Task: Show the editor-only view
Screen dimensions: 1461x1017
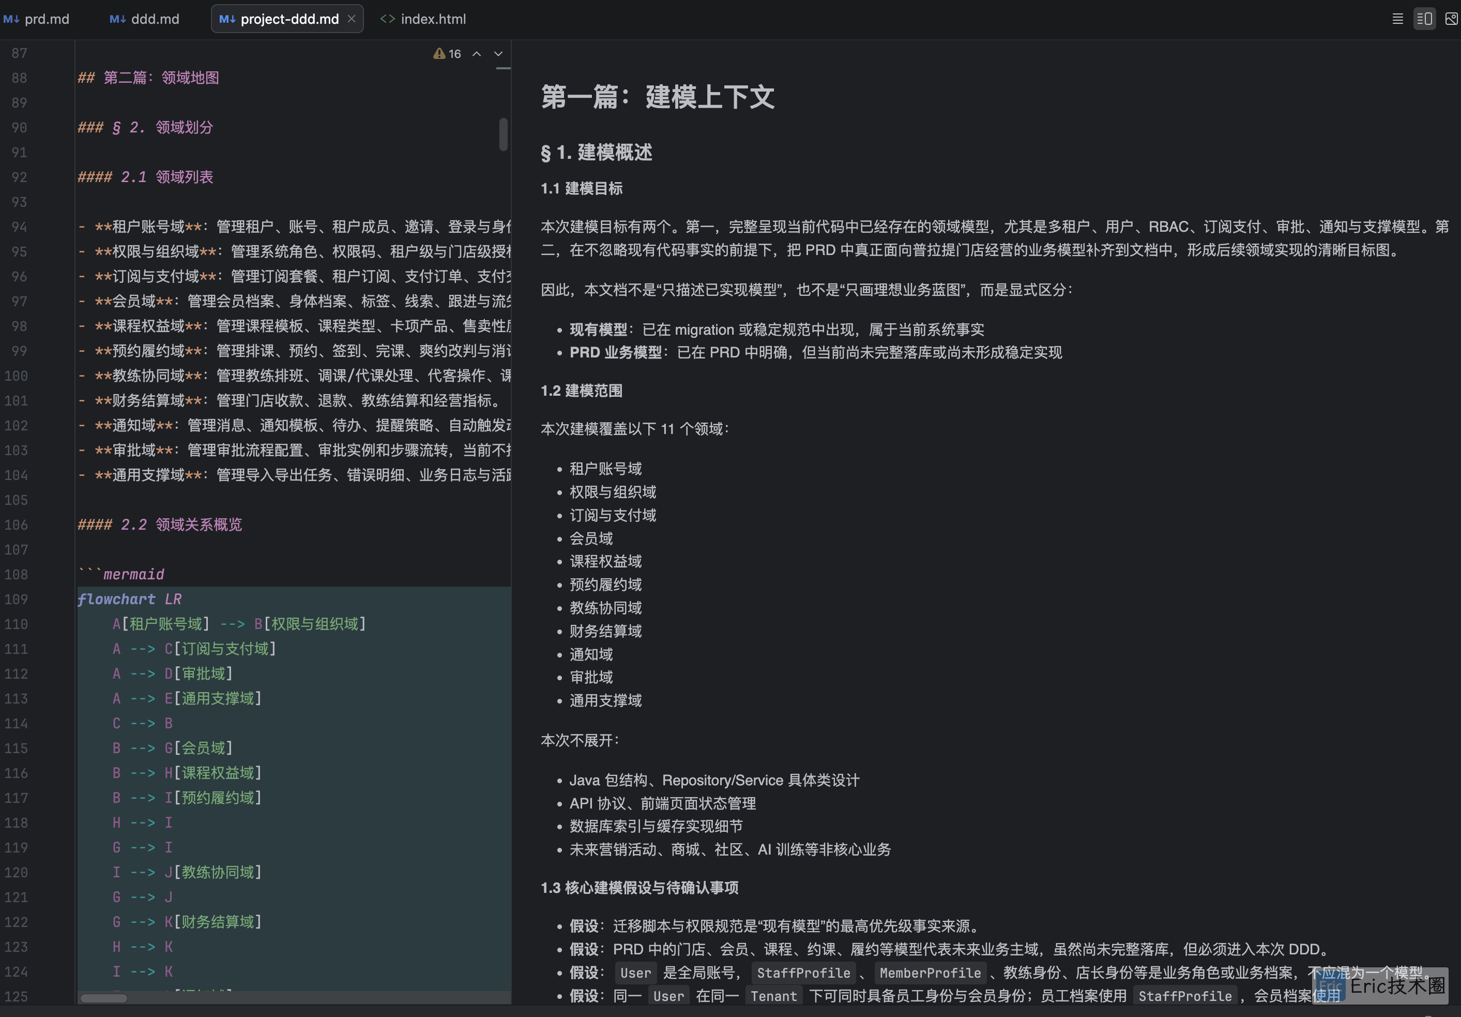Action: [1397, 19]
